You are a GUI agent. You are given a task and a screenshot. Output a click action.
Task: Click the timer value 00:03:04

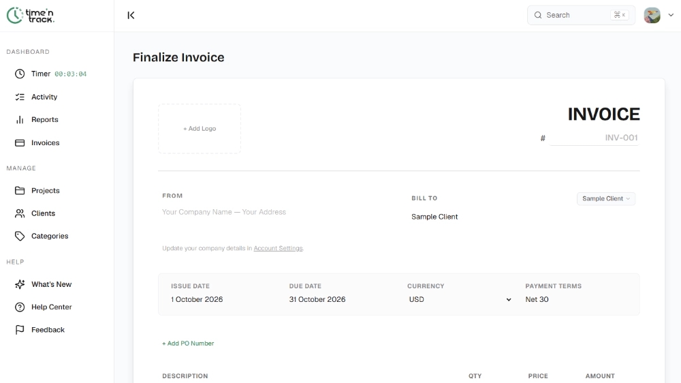(x=70, y=74)
